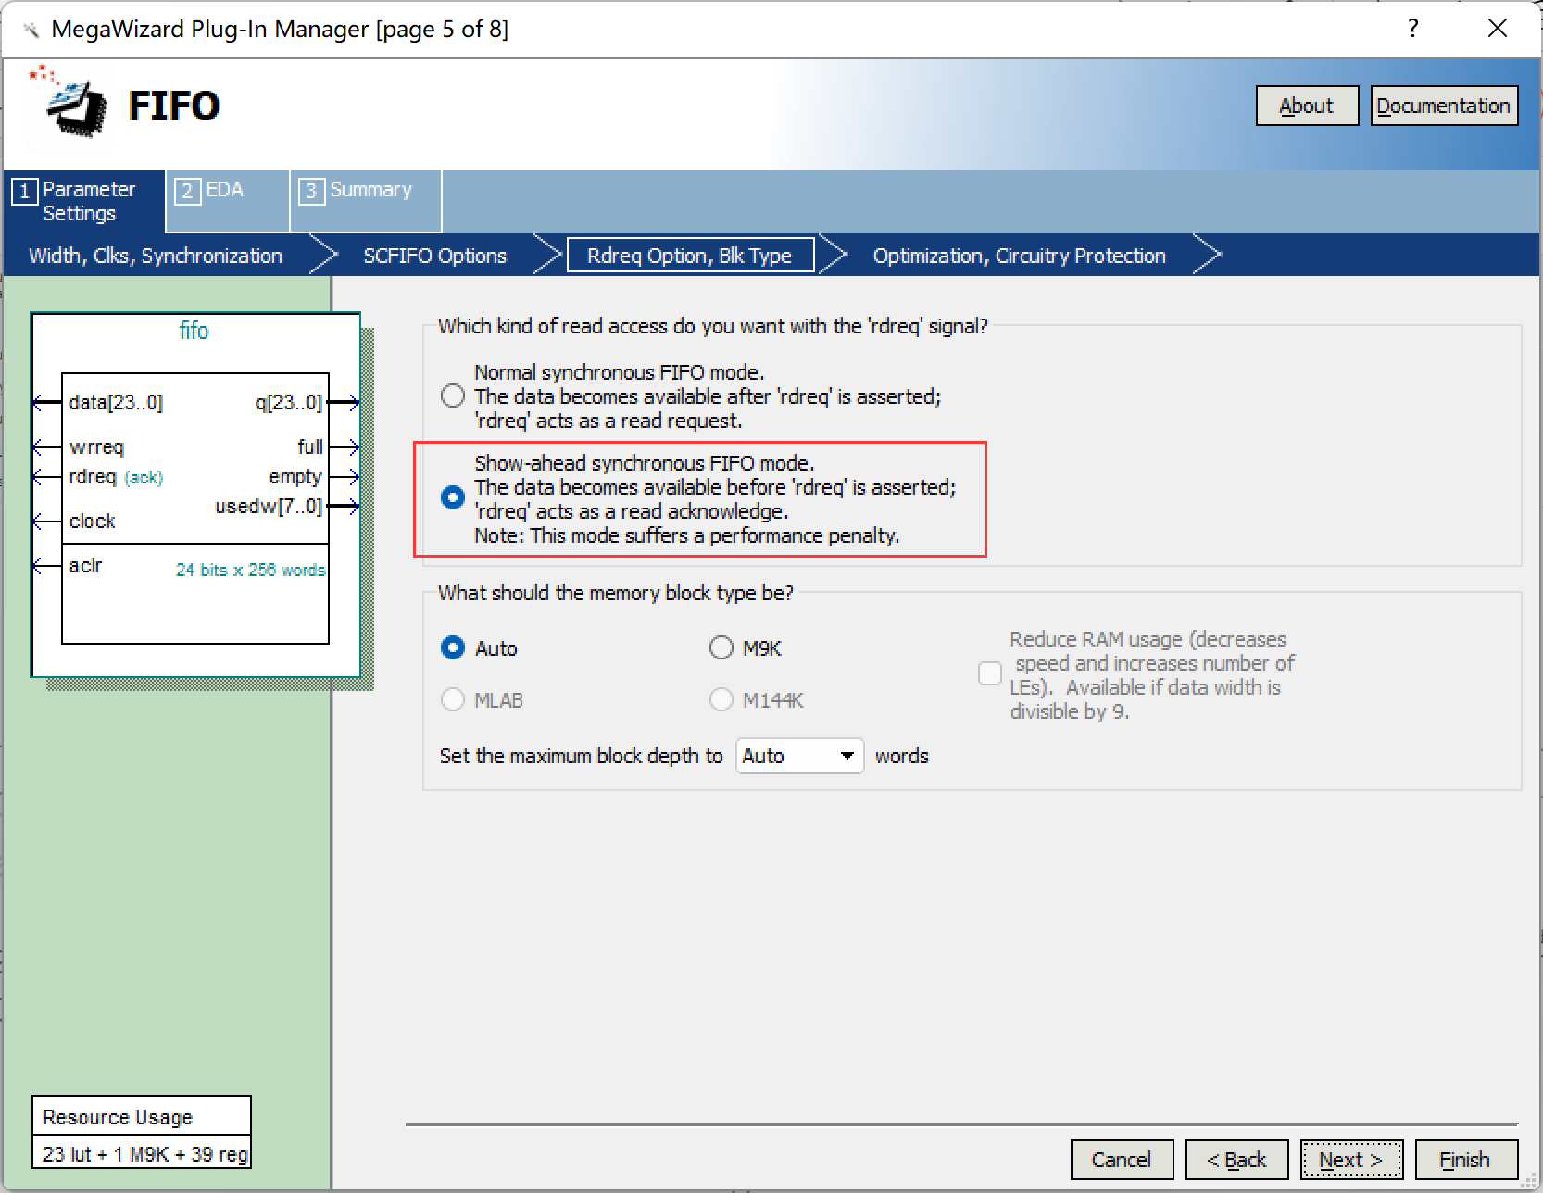
Task: Click the Resource Usage heading
Action: point(118,1117)
